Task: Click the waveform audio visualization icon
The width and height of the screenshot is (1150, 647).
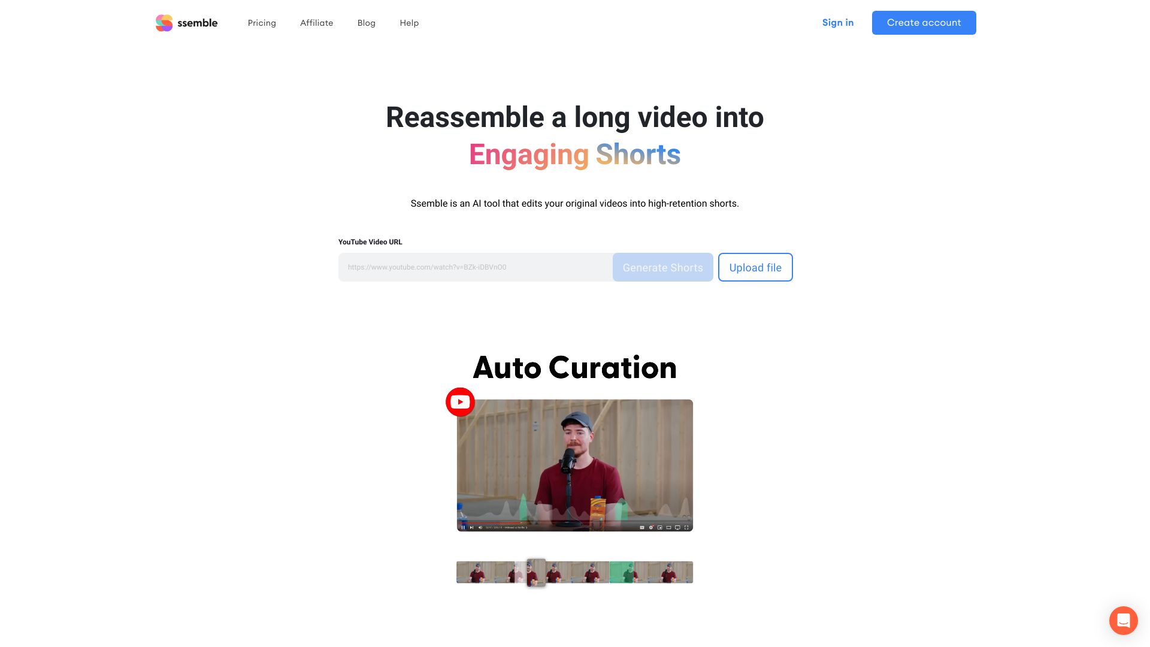Action: (573, 506)
